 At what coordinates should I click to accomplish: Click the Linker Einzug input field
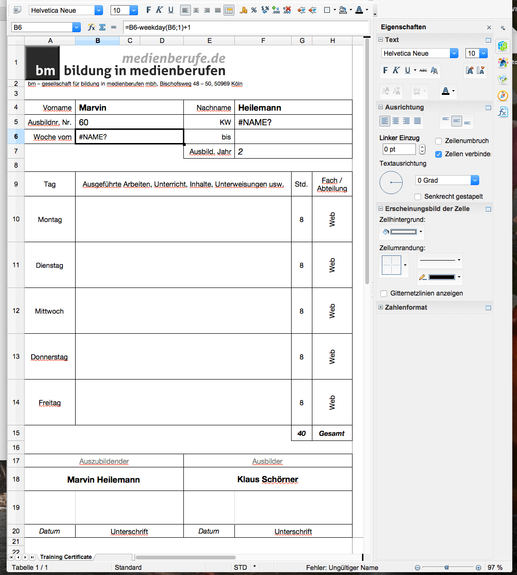point(399,149)
